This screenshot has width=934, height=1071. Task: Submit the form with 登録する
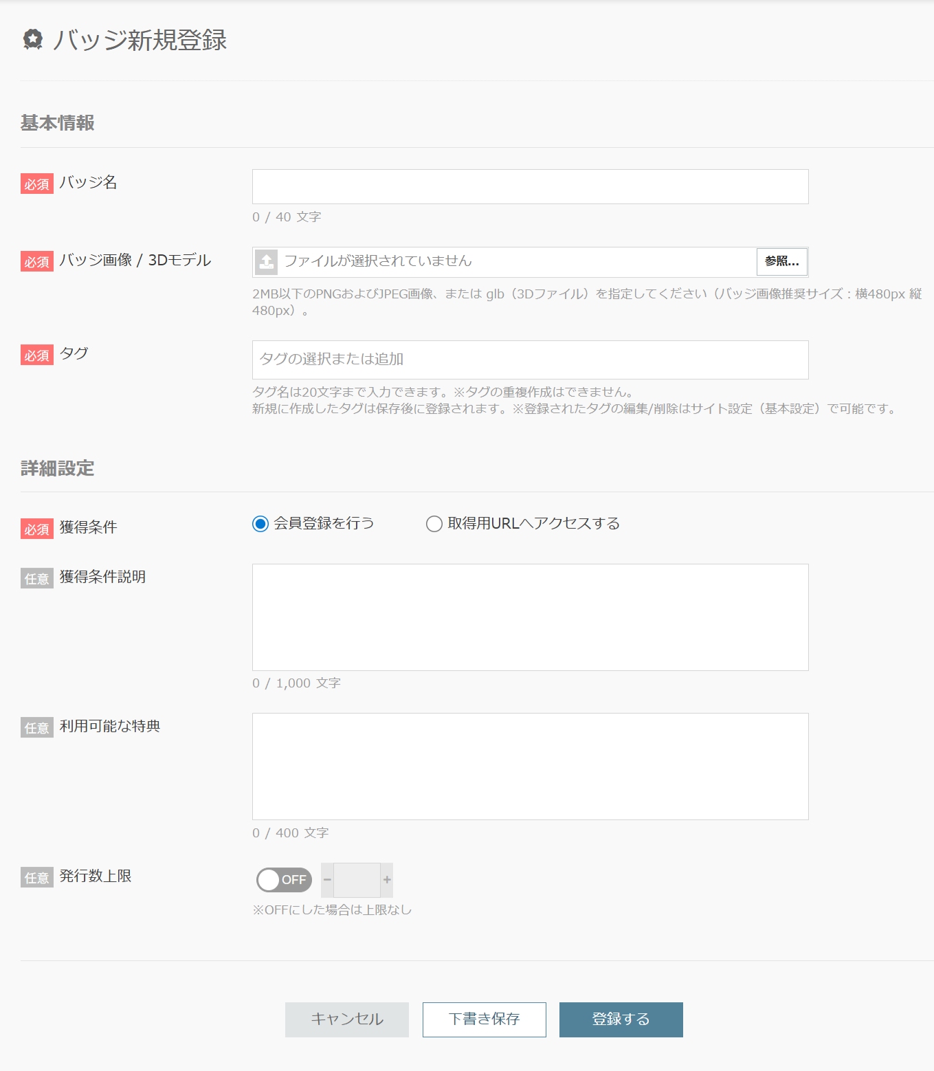click(621, 1019)
